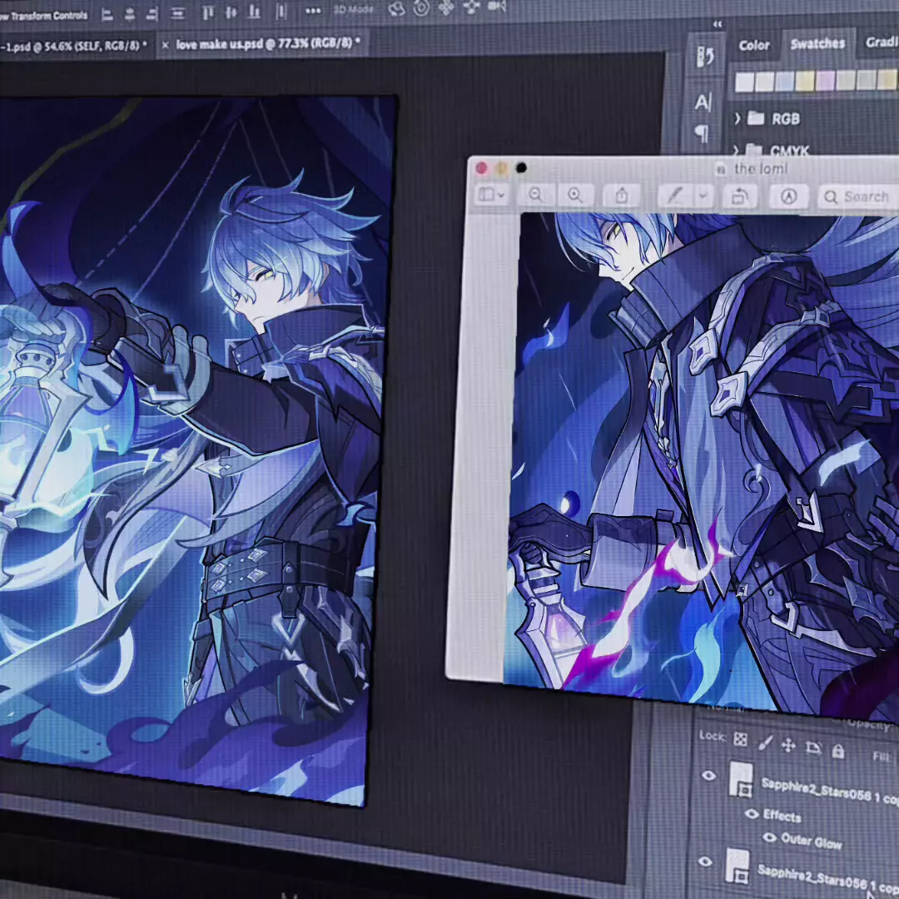This screenshot has width=899, height=899.
Task: Zoom out in the Preview window
Action: click(x=535, y=195)
